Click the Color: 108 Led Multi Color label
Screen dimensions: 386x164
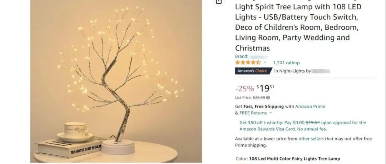pos(288,159)
